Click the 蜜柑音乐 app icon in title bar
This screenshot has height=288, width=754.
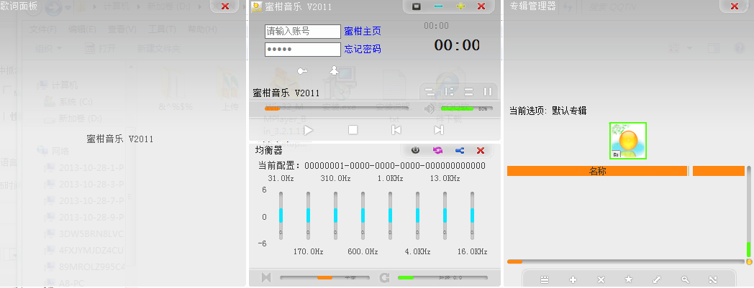tap(257, 6)
